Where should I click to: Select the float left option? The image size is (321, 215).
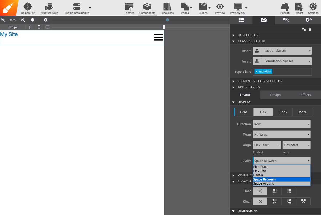tap(275, 191)
